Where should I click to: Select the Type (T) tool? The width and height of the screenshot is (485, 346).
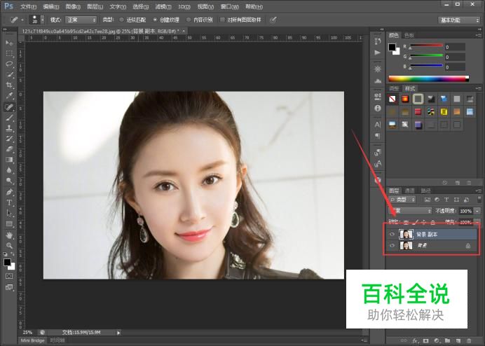[x=9, y=202]
